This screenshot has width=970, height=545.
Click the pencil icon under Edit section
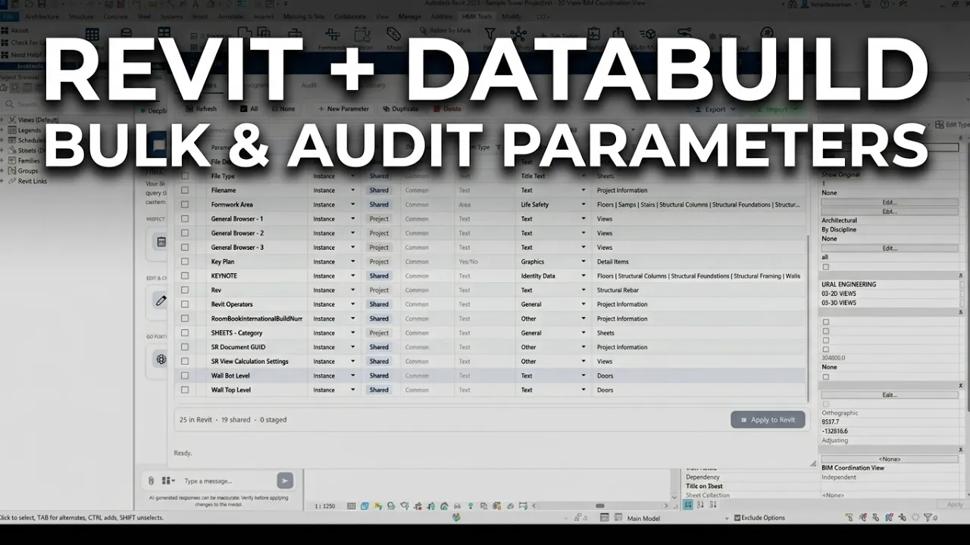(x=161, y=301)
